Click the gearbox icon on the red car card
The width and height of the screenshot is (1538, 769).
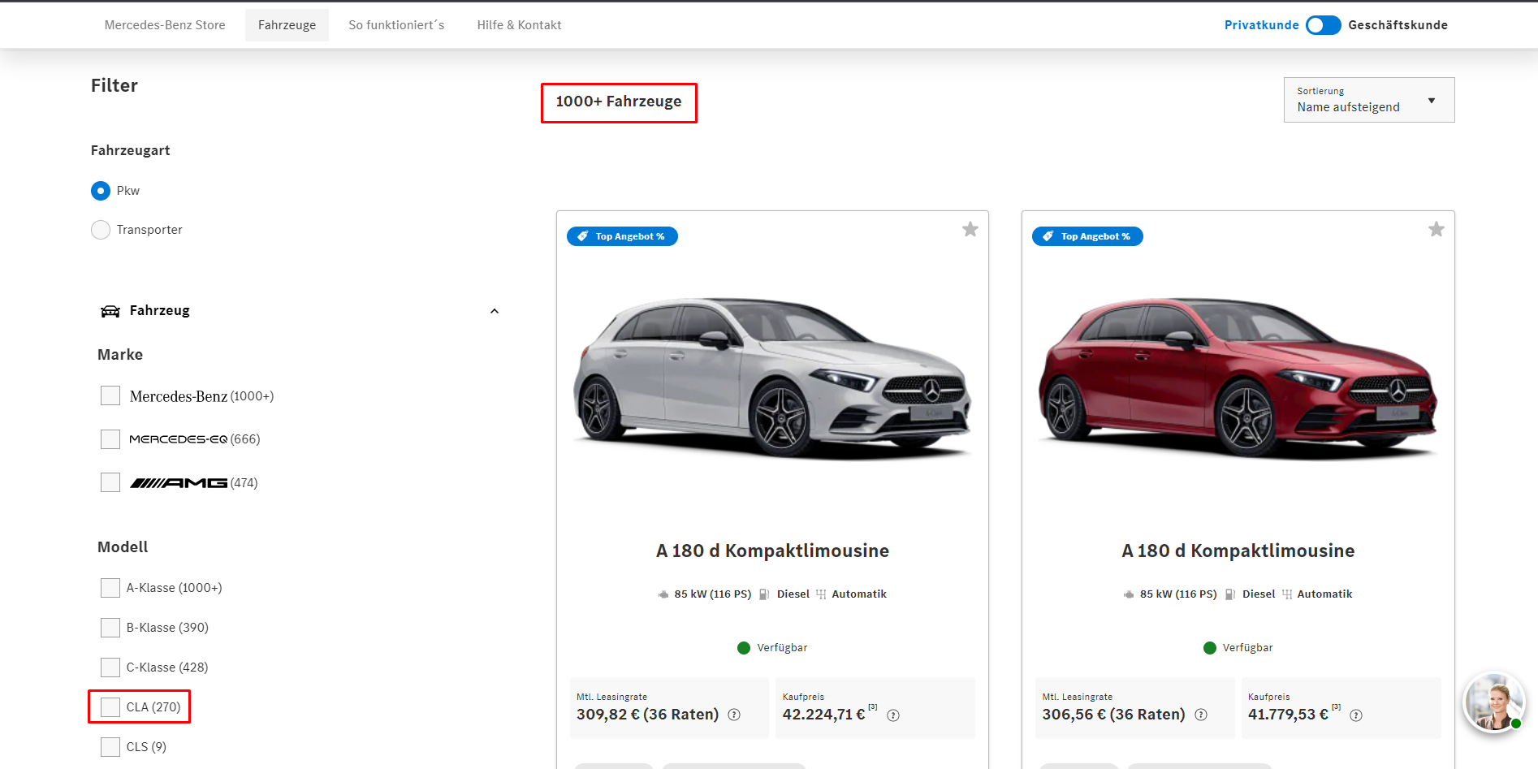pos(1287,594)
